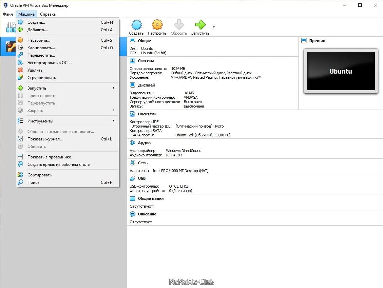
Task: Choose Сортировать menu entry
Action: (x=68, y=175)
